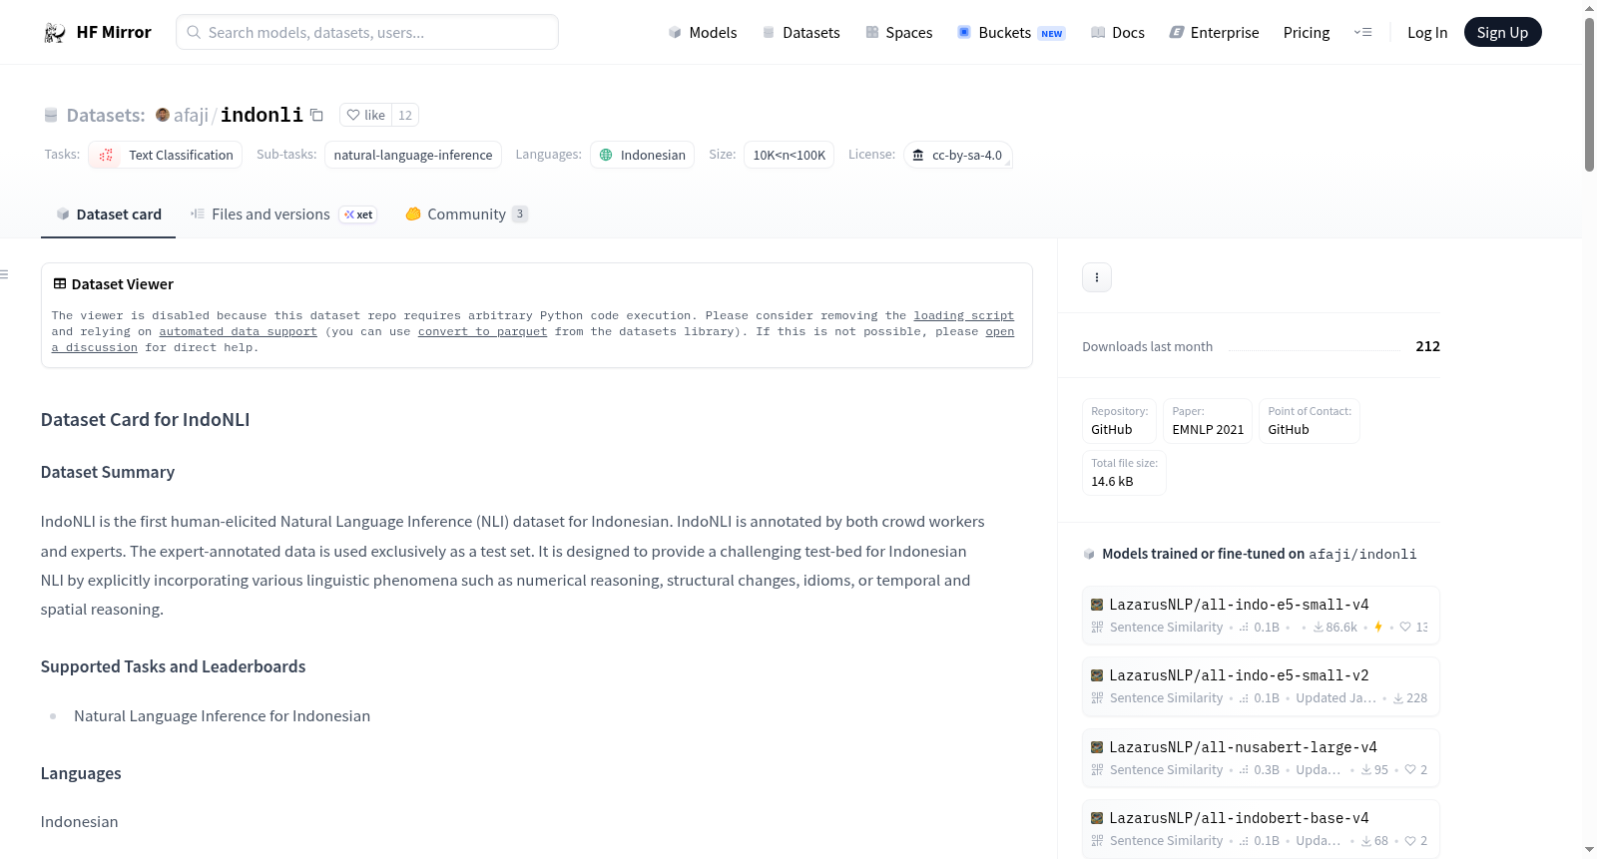Screen dimensions: 1597x859
Task: Click the heart like button
Action: click(x=365, y=115)
